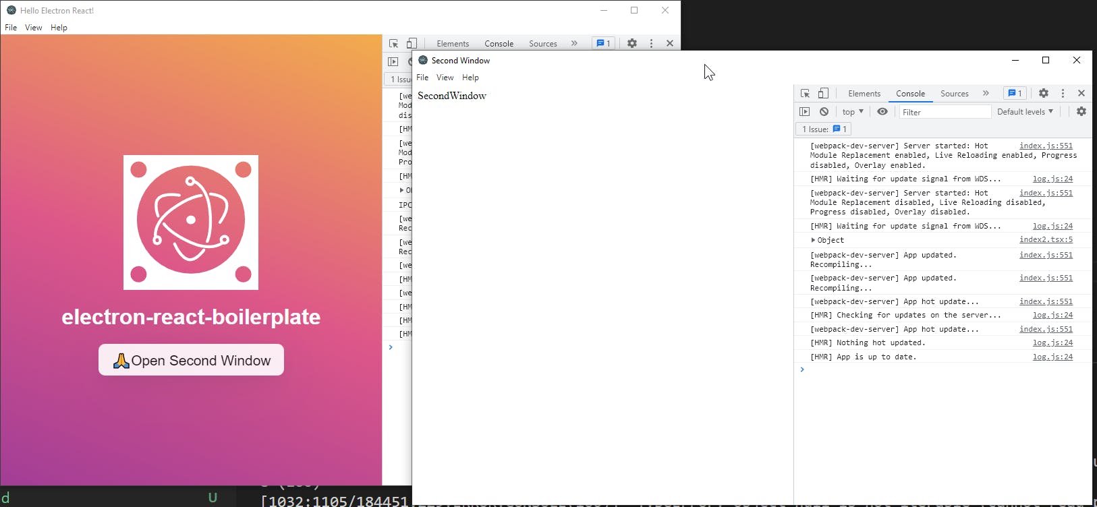This screenshot has height=507, width=1097.
Task: Open DevTools settings gear in Second Window
Action: [x=1044, y=94]
